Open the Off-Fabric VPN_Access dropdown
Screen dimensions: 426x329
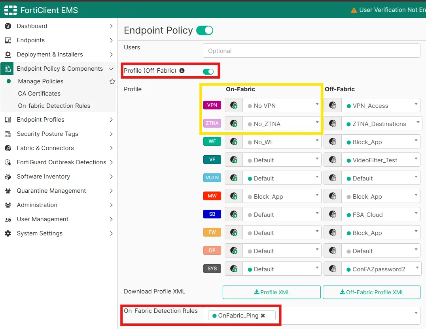pyautogui.click(x=381, y=105)
